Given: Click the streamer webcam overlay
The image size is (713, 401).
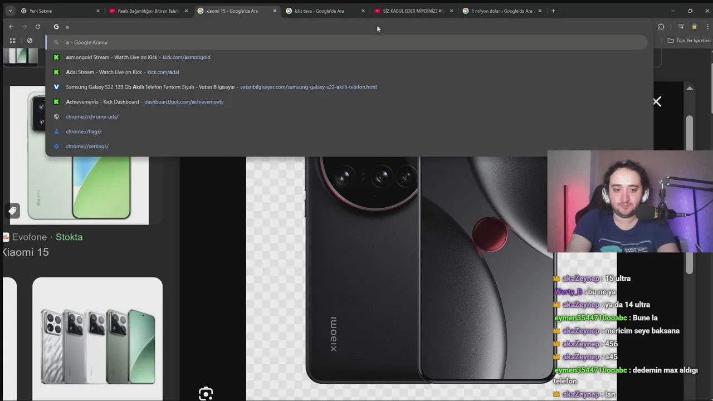Looking at the screenshot, I should [630, 202].
